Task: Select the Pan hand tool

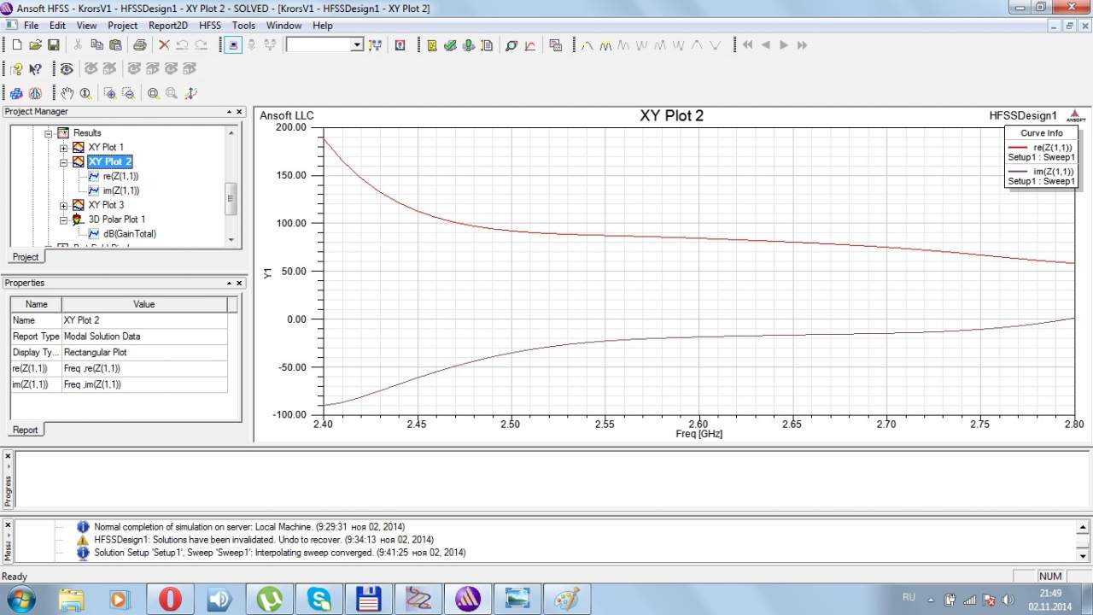Action: click(x=67, y=93)
